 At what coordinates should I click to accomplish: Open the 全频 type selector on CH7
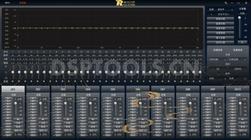point(163,95)
